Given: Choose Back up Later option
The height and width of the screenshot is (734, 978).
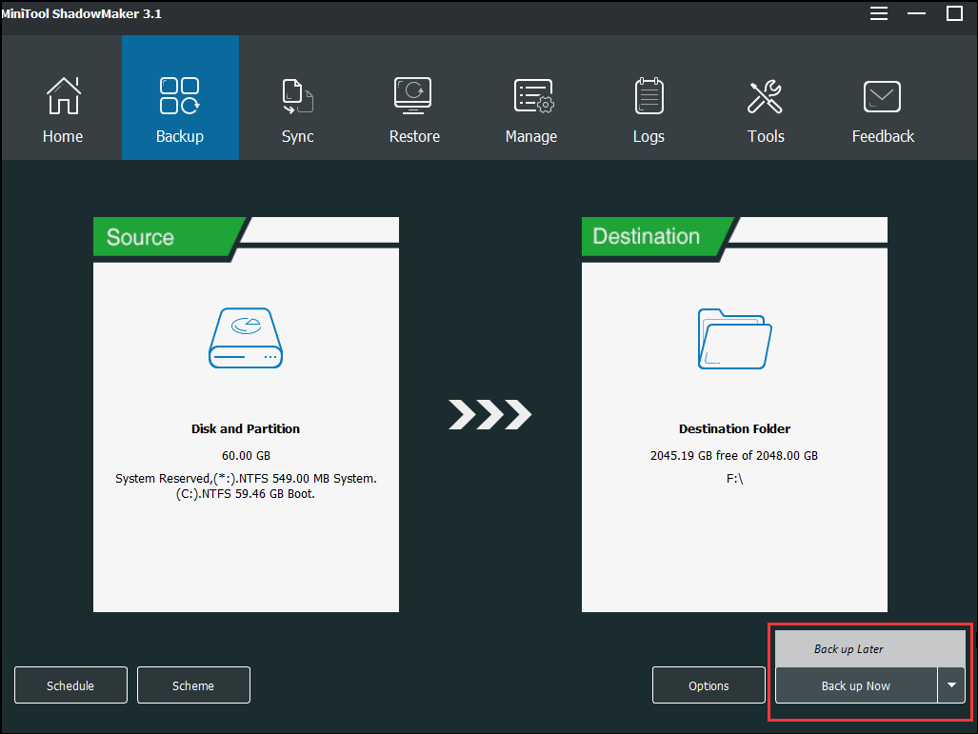Looking at the screenshot, I should point(870,648).
